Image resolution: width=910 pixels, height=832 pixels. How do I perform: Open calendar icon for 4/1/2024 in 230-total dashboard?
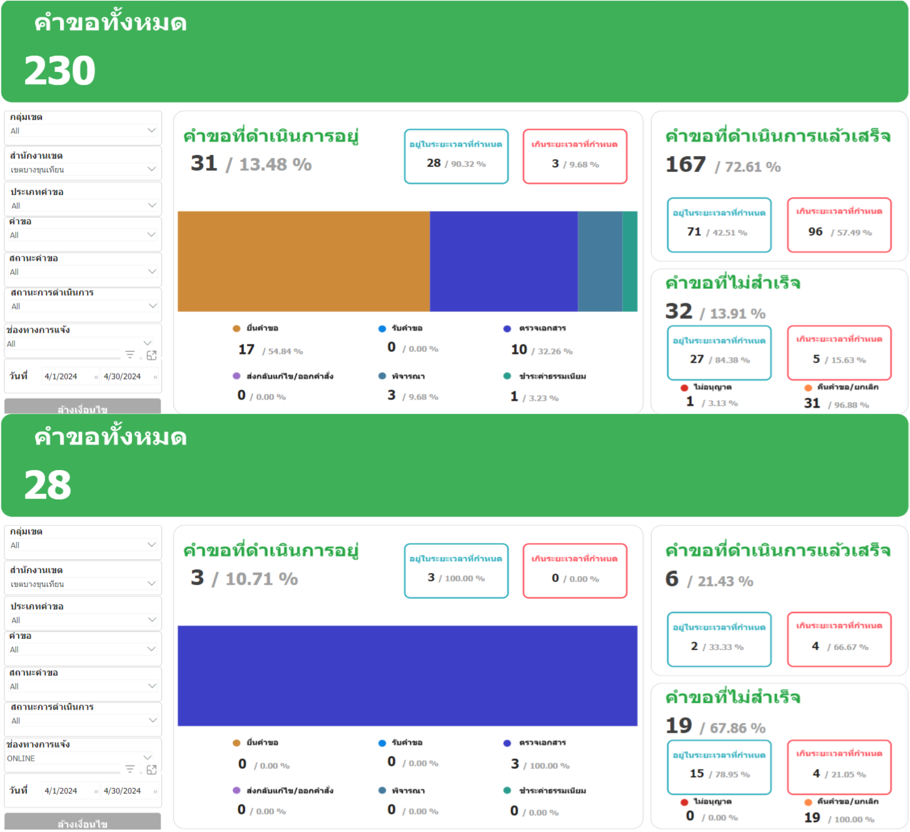96,377
